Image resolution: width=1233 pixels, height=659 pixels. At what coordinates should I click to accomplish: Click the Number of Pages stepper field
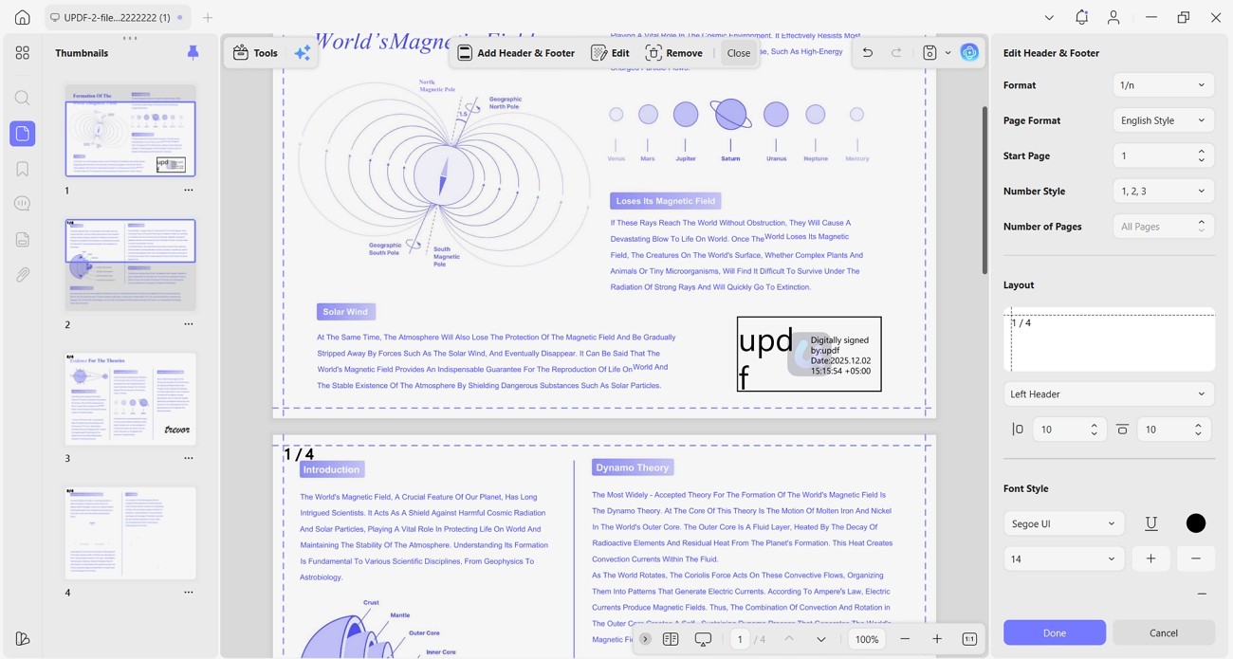(x=1163, y=227)
